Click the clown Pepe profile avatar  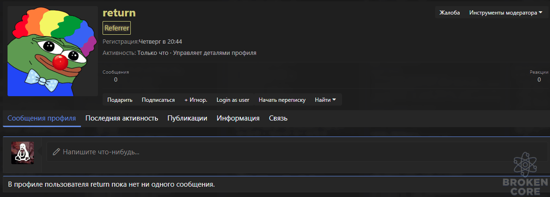[x=53, y=51]
